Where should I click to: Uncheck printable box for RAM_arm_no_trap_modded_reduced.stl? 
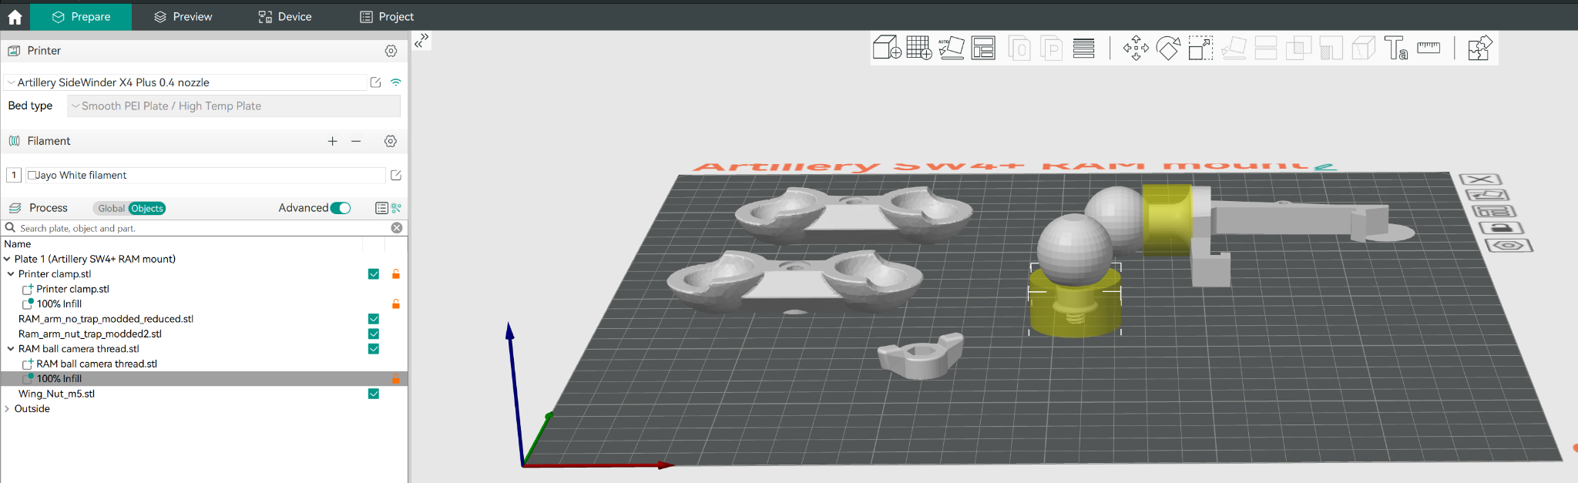click(x=374, y=319)
